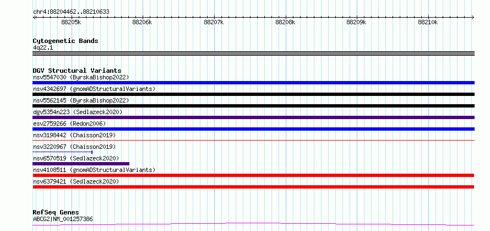Select variant label nsv6379421 (Sedlazeck2020)
490x231 pixels.
[76, 181]
